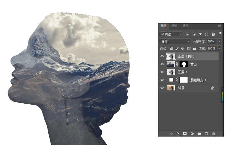Filter layers by adjustment layers icon
227x145 pixels.
194,34
